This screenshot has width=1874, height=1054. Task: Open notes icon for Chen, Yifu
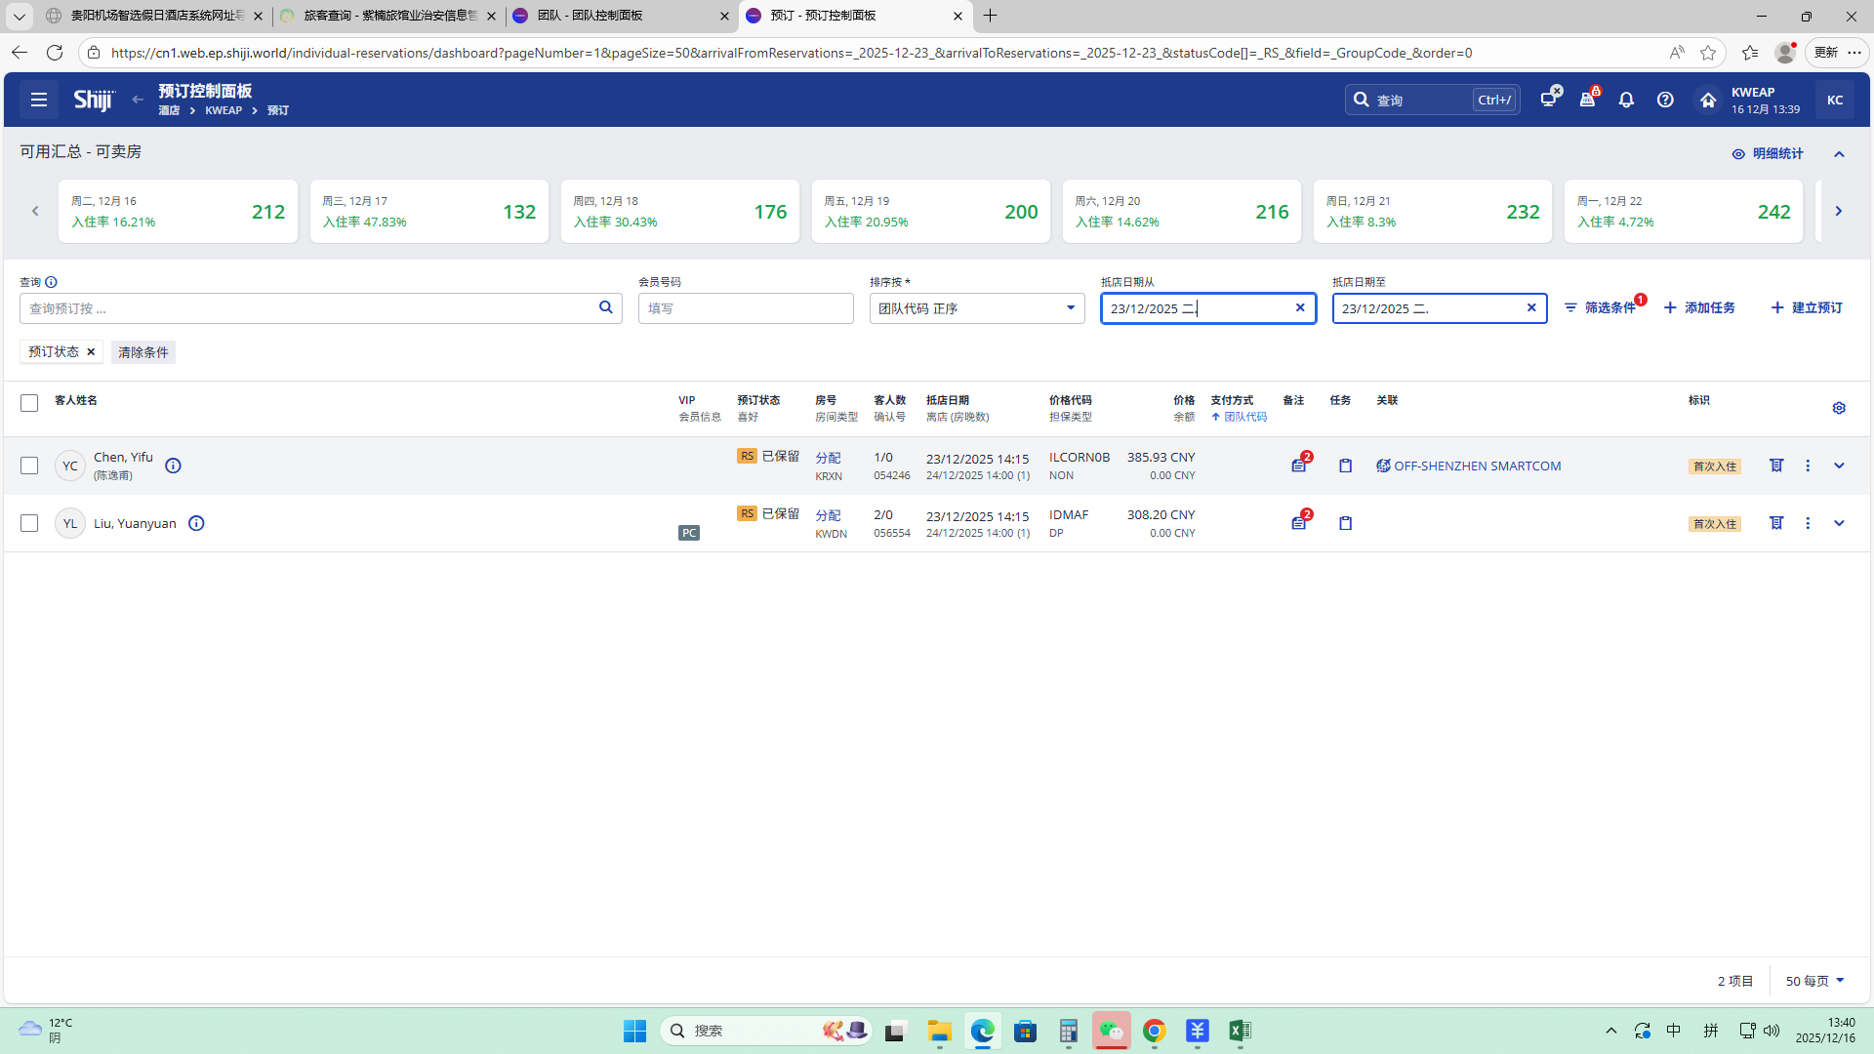1299,466
